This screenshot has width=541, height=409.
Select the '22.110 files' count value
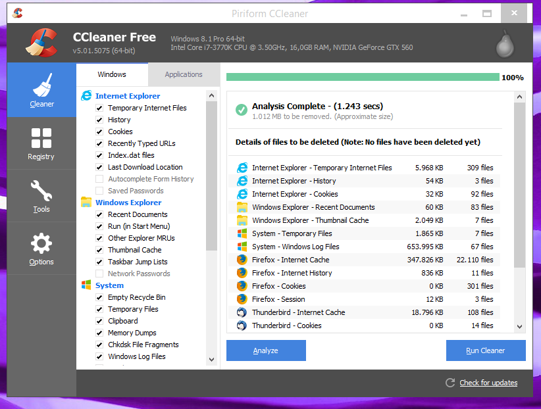[x=475, y=260]
